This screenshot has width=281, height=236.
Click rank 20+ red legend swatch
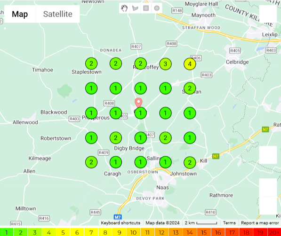coord(274,232)
